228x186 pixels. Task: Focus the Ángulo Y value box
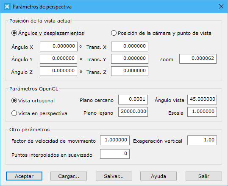(x=58, y=59)
